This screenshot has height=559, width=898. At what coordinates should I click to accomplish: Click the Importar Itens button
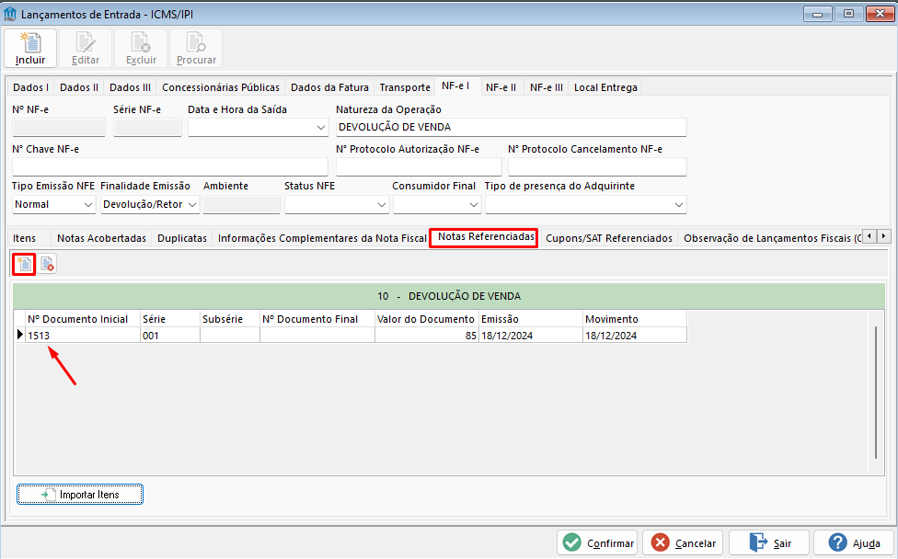80,495
